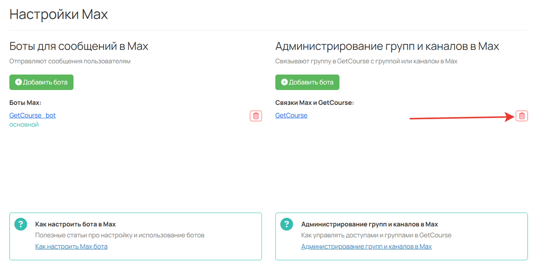Open the GetCourse_bot link
The width and height of the screenshot is (554, 269).
tap(32, 115)
